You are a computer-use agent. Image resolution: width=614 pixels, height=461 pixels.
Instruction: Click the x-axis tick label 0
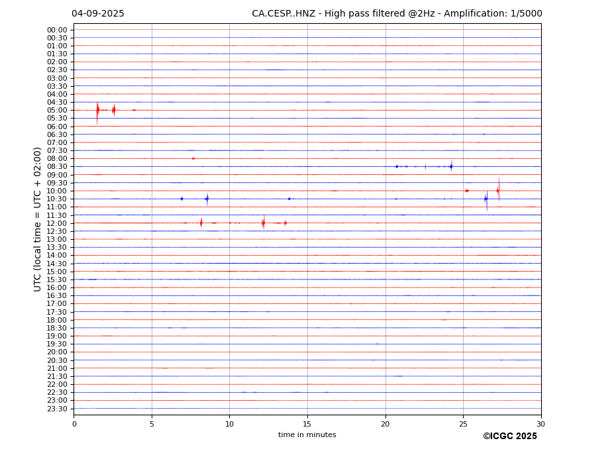[74, 424]
